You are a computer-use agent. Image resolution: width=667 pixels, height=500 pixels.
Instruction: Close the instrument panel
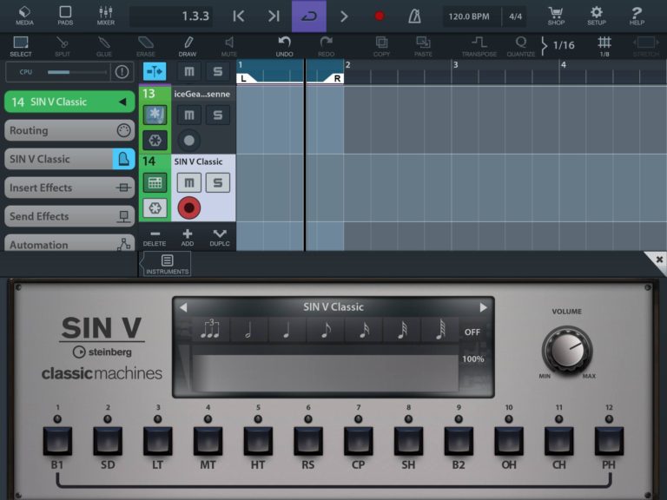click(658, 260)
